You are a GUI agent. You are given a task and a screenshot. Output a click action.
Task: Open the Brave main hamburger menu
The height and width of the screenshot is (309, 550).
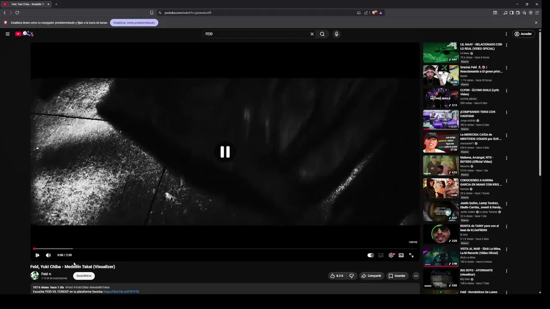pyautogui.click(x=537, y=12)
